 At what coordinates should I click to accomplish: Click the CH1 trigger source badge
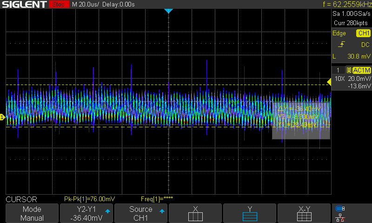click(363, 33)
